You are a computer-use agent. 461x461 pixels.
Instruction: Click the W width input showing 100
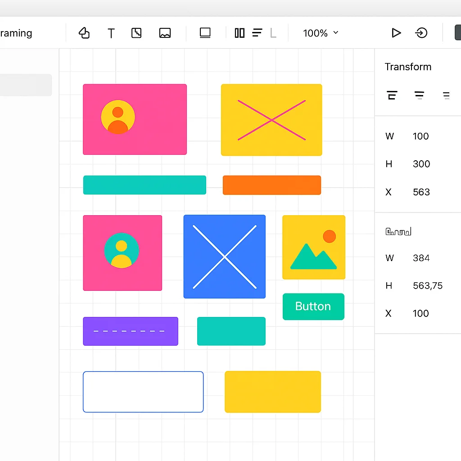click(x=420, y=136)
